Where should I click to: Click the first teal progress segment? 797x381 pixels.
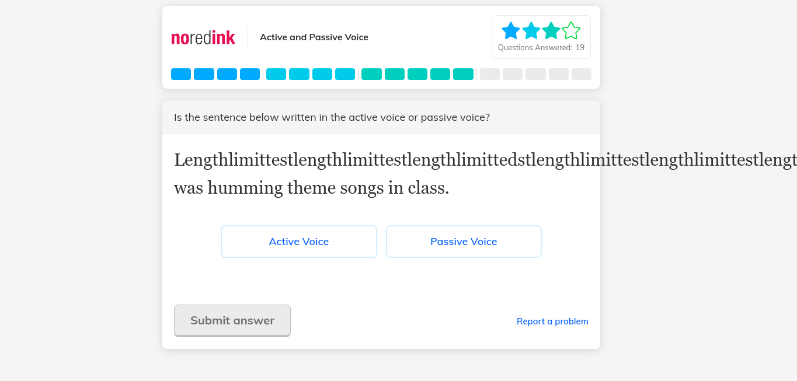[371, 74]
